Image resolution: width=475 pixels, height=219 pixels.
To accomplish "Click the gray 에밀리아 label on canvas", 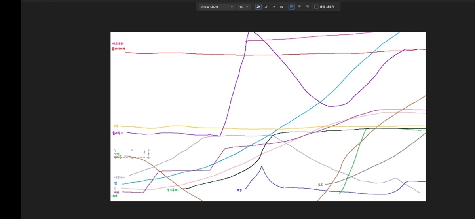I will coord(119,177).
